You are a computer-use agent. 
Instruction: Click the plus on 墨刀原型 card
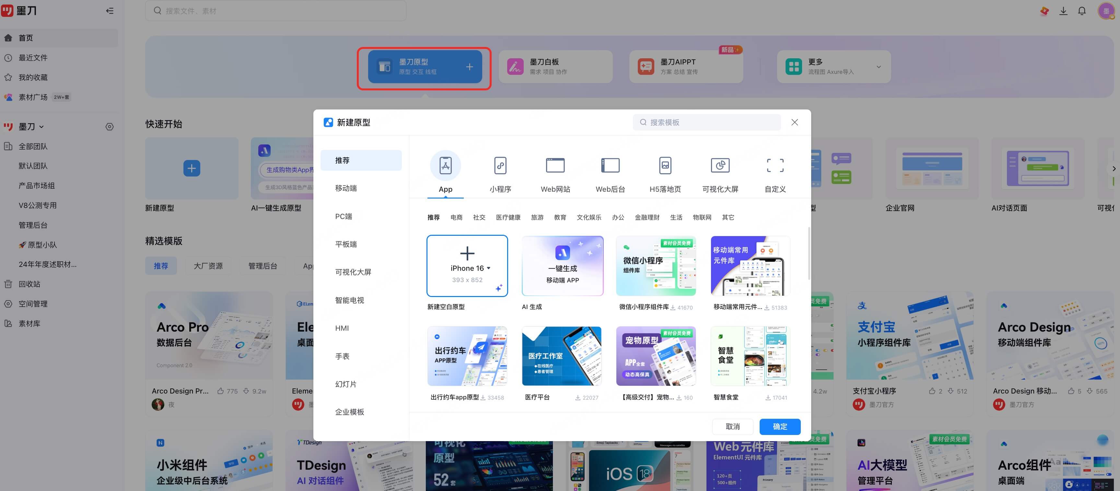coord(470,66)
